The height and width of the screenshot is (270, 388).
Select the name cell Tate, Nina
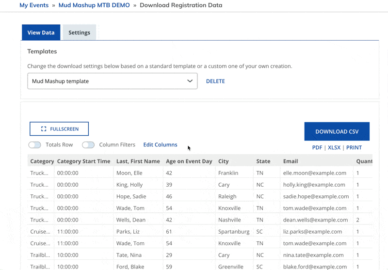[129, 255]
